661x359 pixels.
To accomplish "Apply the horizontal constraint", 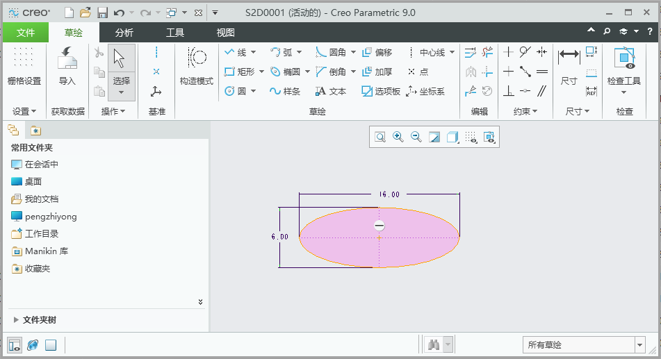I will coord(508,72).
